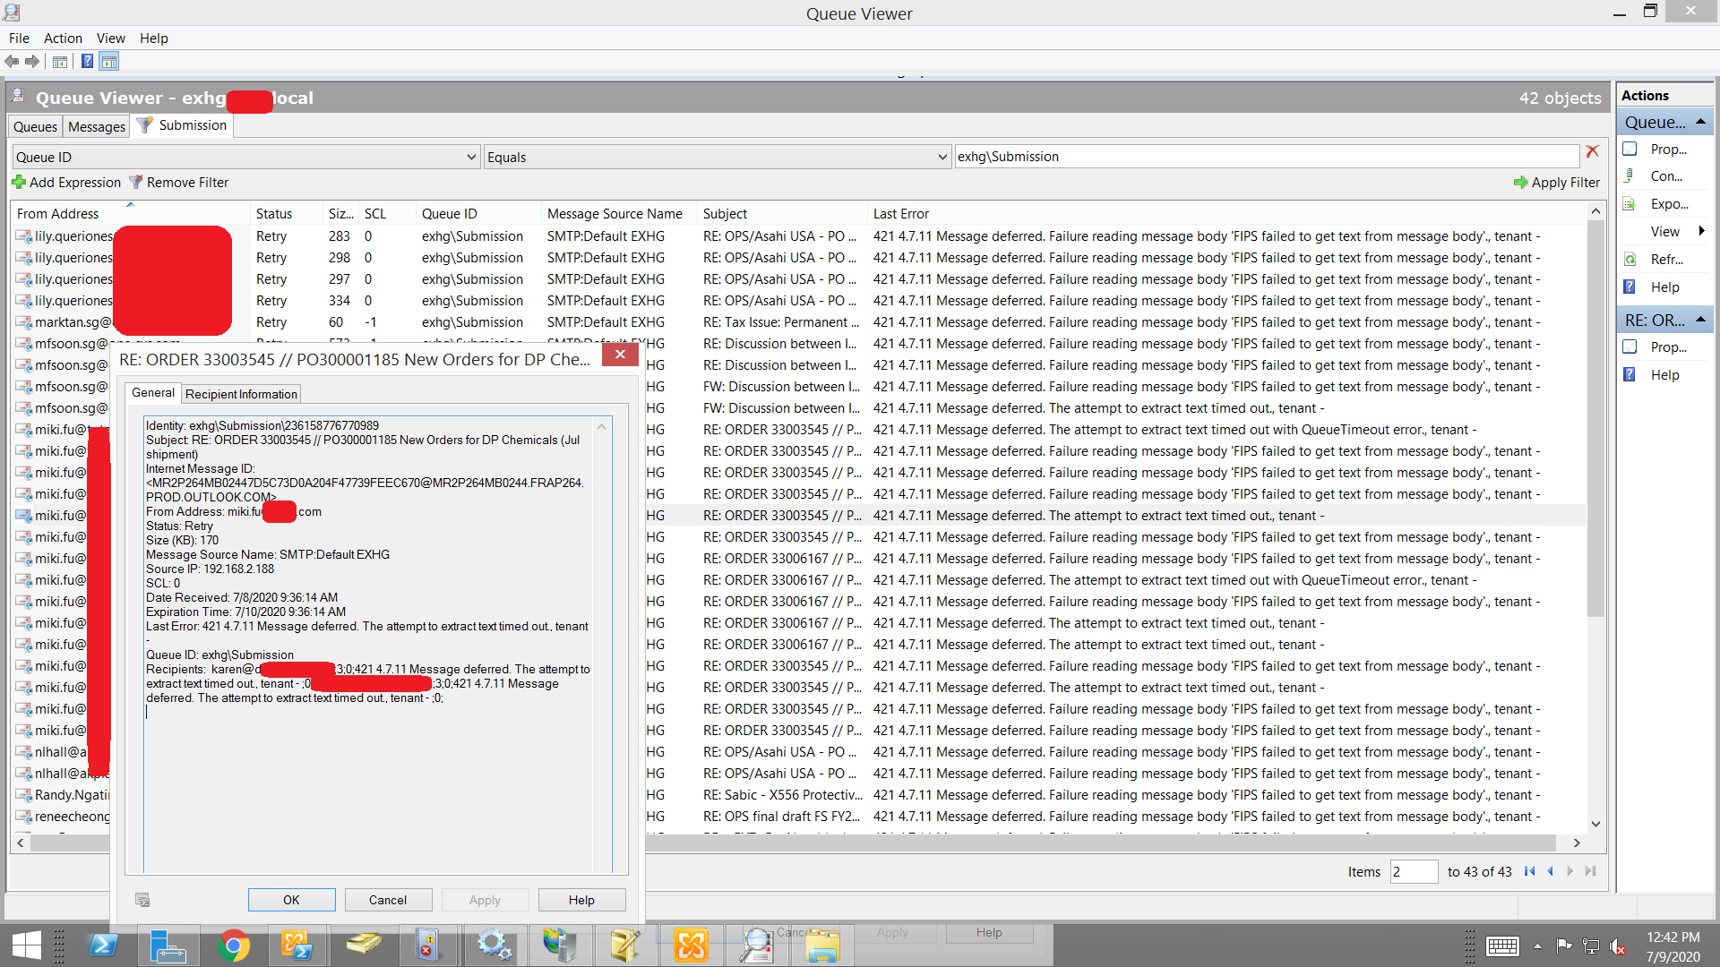This screenshot has height=967, width=1720.
Task: Refresh the queue view from Actions pane
Action: pyautogui.click(x=1665, y=260)
